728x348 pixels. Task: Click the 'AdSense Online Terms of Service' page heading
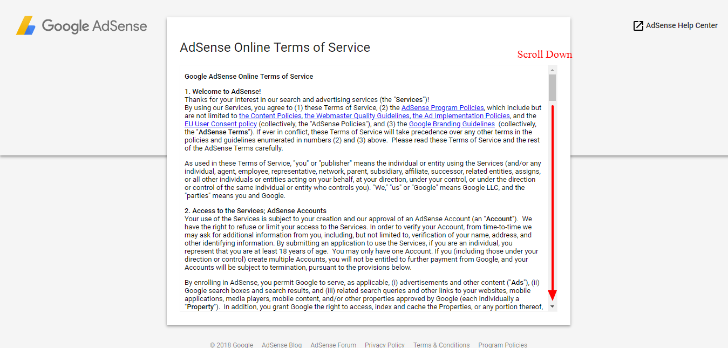point(275,47)
